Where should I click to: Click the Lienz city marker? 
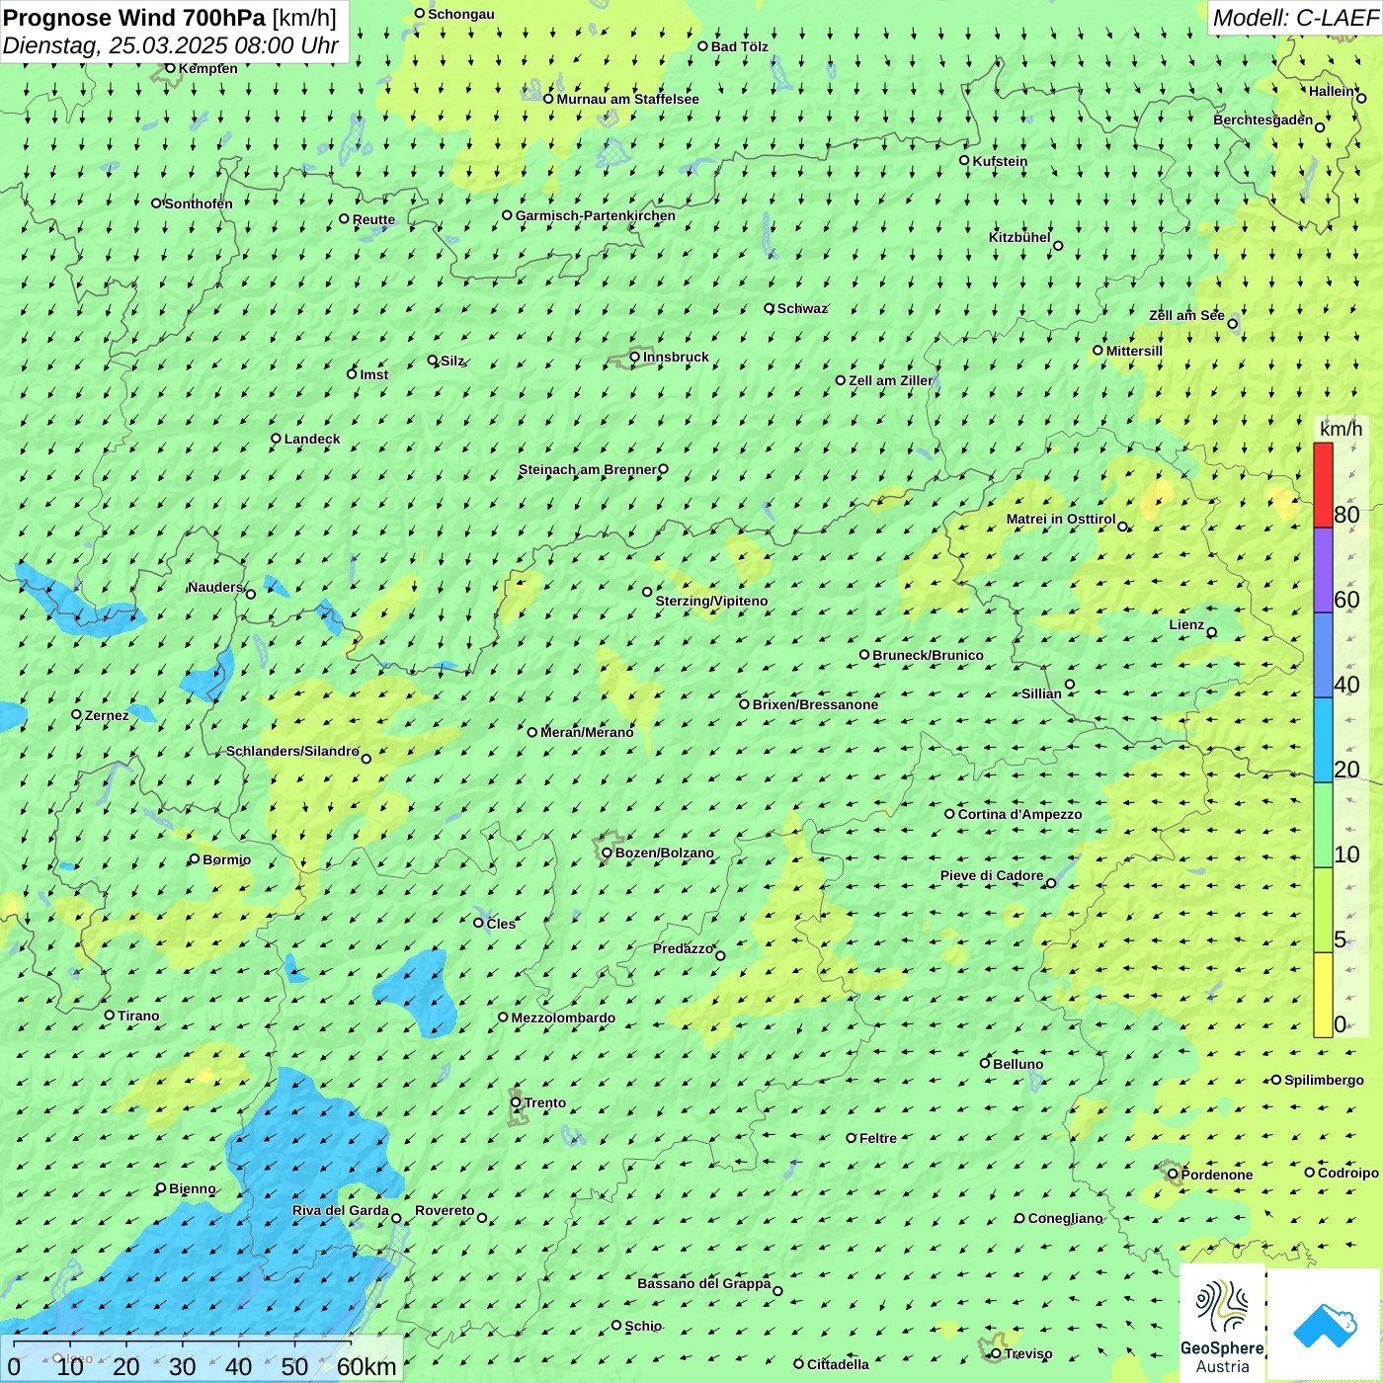(1212, 632)
